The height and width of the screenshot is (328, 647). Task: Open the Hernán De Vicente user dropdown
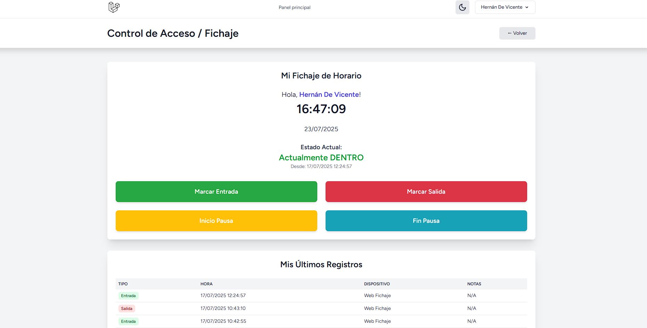point(505,7)
